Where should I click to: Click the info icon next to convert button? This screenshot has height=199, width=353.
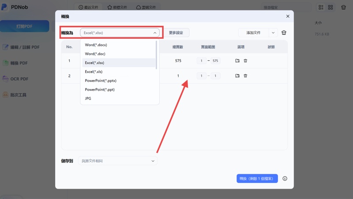point(285,179)
